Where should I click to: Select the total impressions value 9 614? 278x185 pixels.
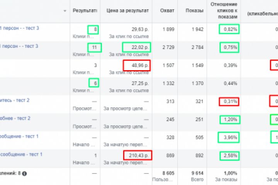(195, 173)
